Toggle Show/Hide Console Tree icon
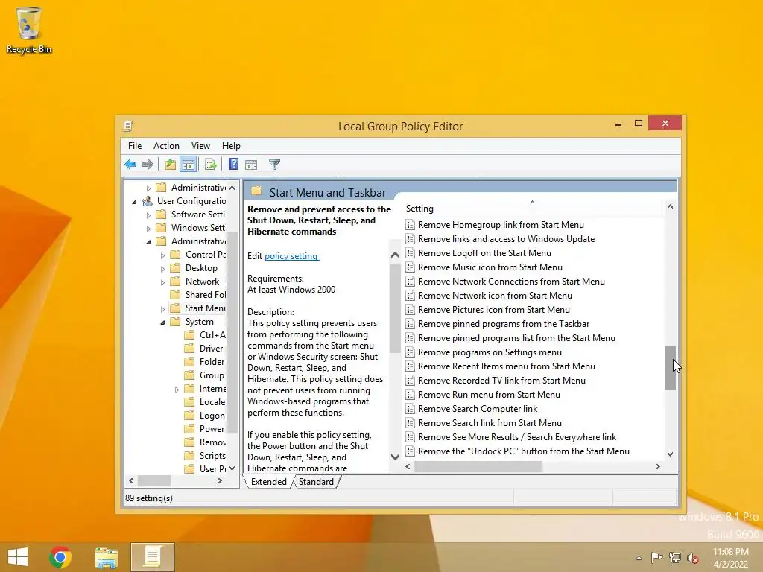The height and width of the screenshot is (572, 763). coord(188,165)
